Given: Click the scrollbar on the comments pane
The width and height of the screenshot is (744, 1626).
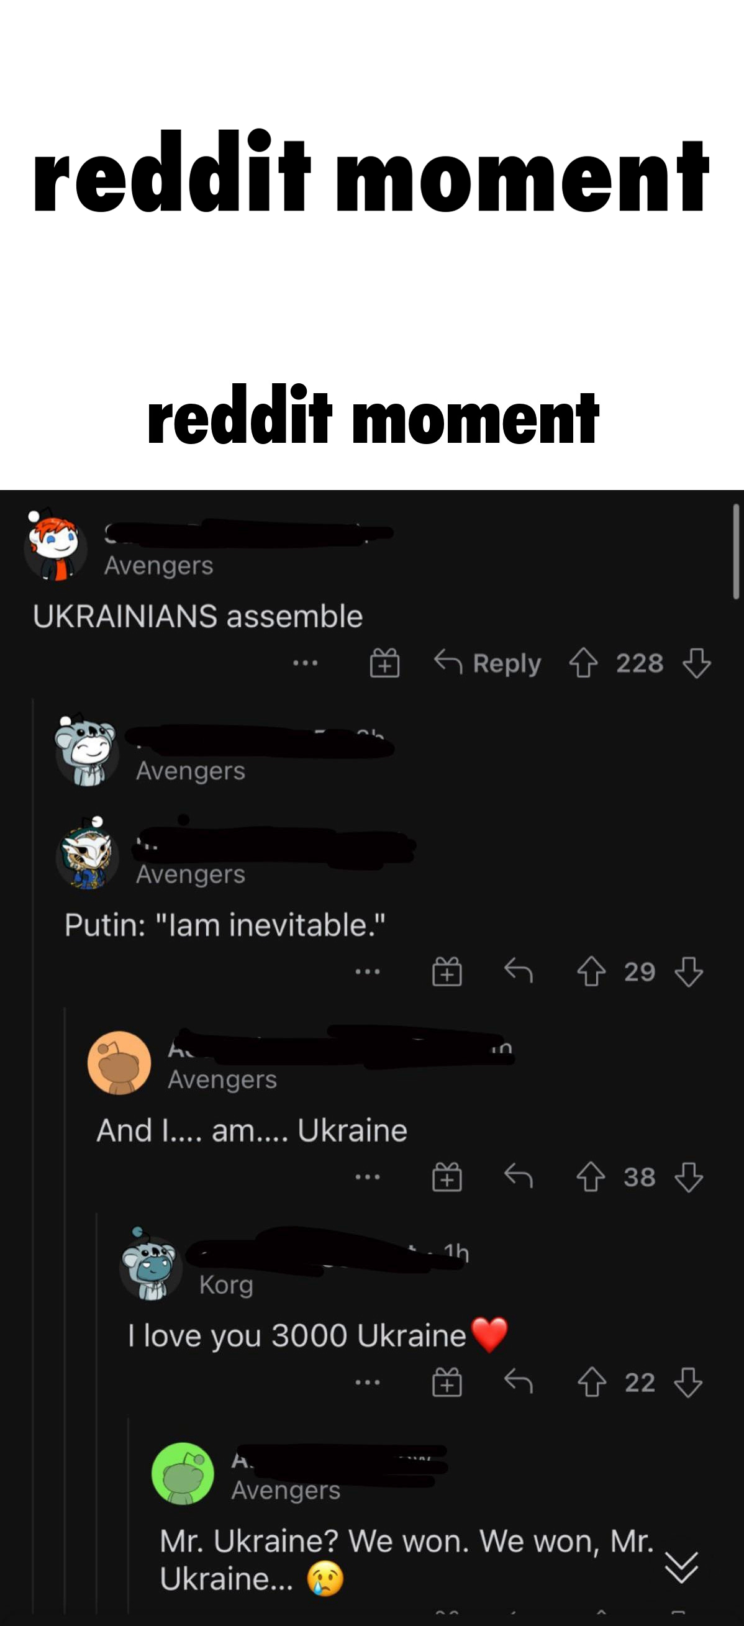Looking at the screenshot, I should [736, 551].
